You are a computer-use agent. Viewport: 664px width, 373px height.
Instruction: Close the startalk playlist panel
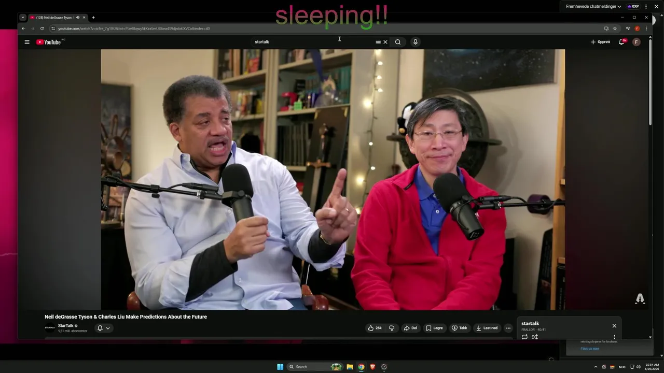[x=614, y=326]
